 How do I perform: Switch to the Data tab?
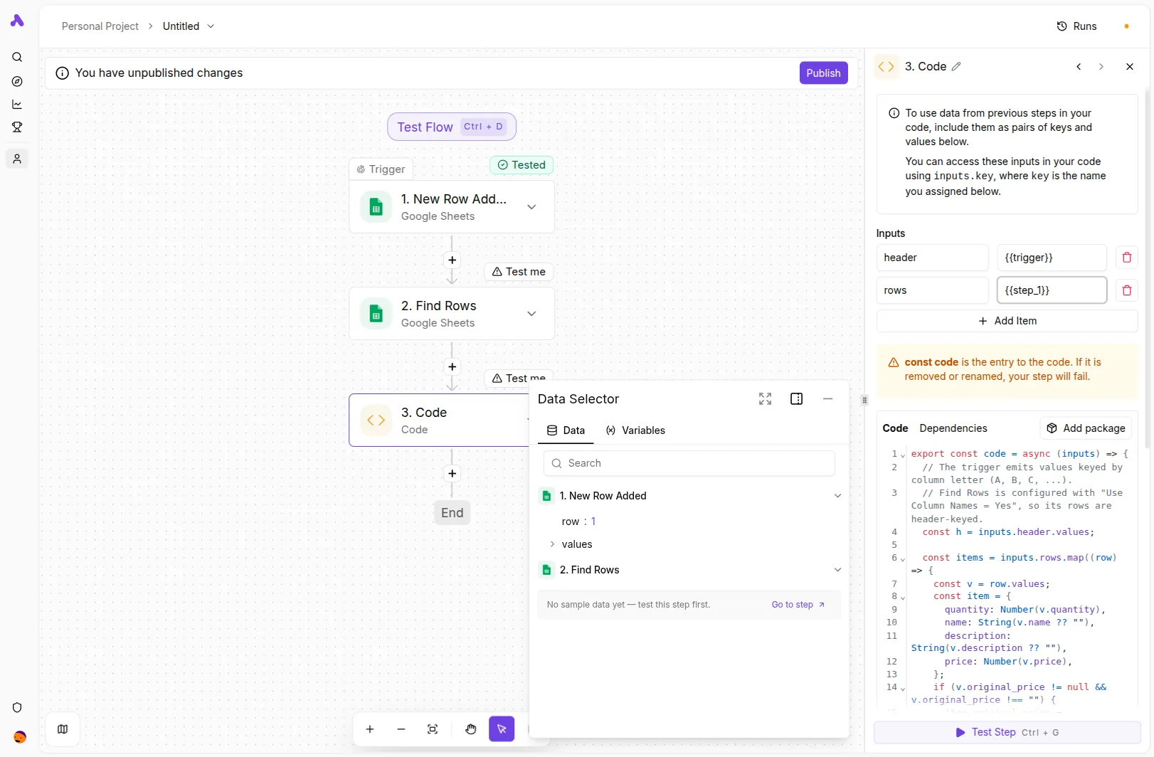pos(566,430)
